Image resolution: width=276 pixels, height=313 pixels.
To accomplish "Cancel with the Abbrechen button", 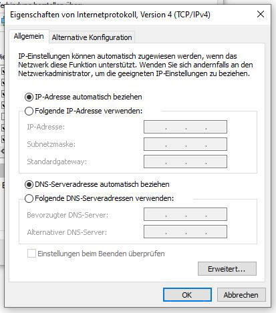I will coord(241,295).
